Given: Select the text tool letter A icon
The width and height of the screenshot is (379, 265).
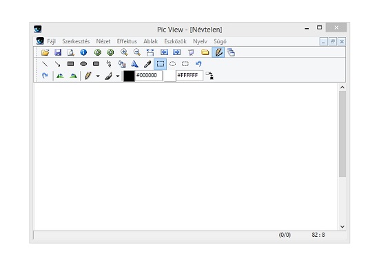Looking at the screenshot, I should pos(134,64).
